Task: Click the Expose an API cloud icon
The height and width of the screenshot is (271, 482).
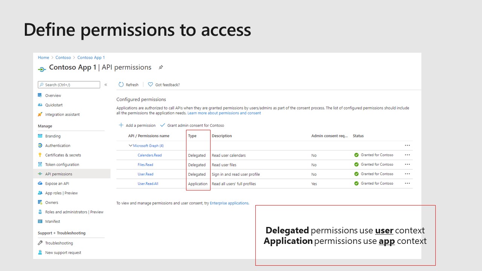Action: [40, 184]
